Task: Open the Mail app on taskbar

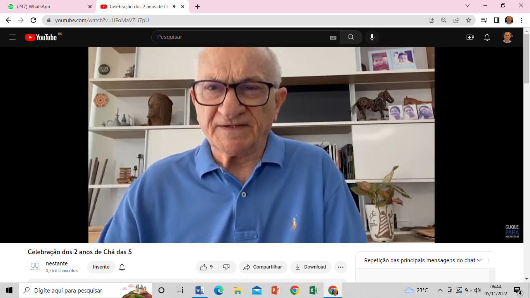Action: click(256, 290)
